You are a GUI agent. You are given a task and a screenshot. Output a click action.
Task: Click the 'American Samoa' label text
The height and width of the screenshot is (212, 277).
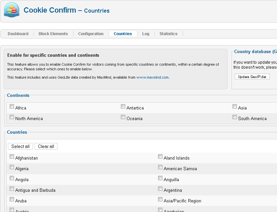(x=180, y=169)
